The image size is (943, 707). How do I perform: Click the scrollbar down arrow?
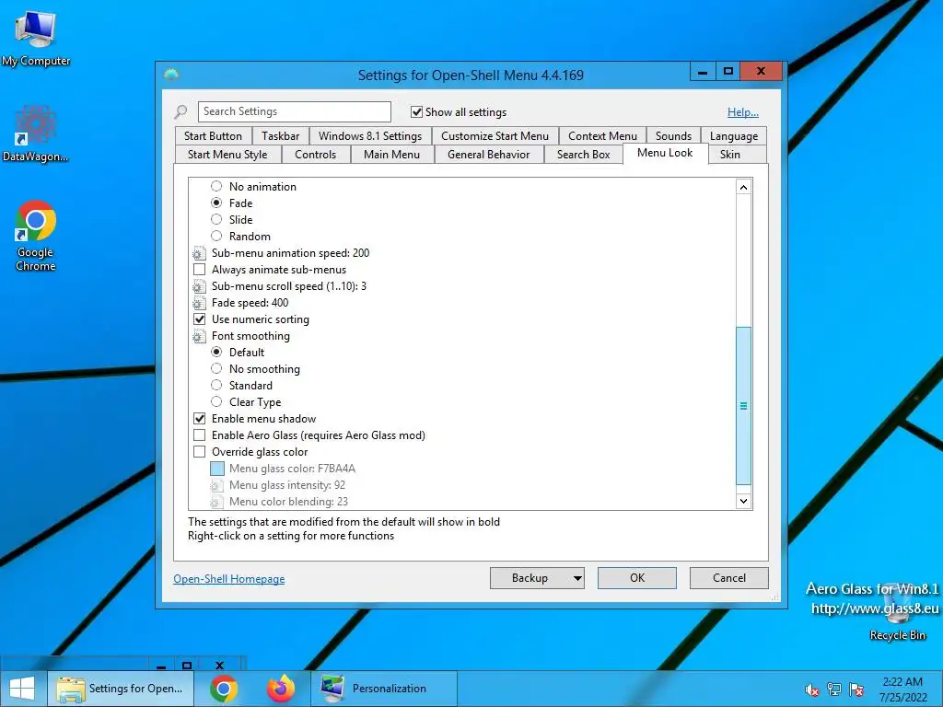(x=743, y=501)
